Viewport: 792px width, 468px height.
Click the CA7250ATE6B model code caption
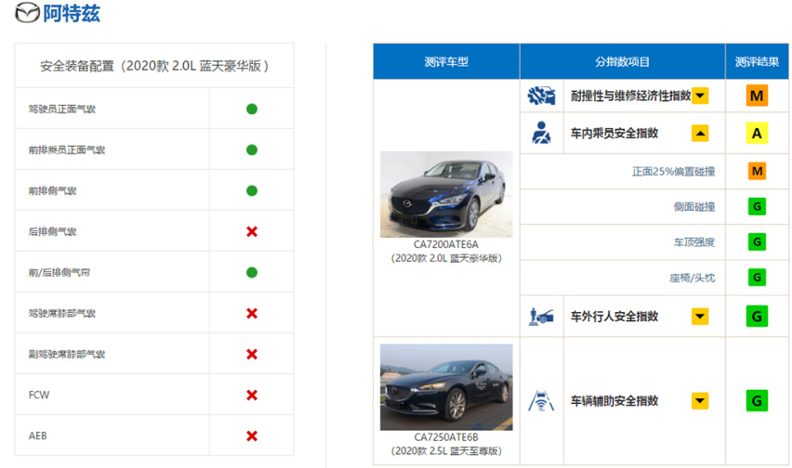tap(446, 437)
